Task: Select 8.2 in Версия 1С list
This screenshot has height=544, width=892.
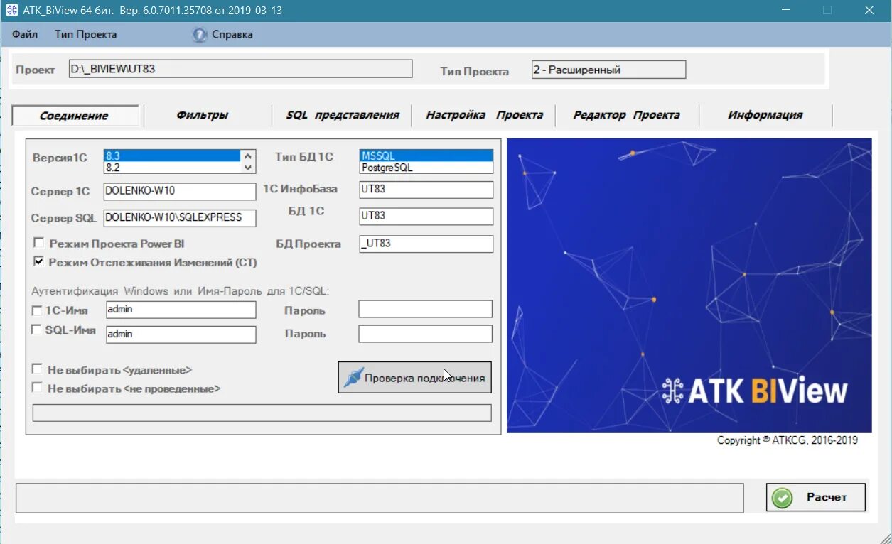Action: [173, 168]
